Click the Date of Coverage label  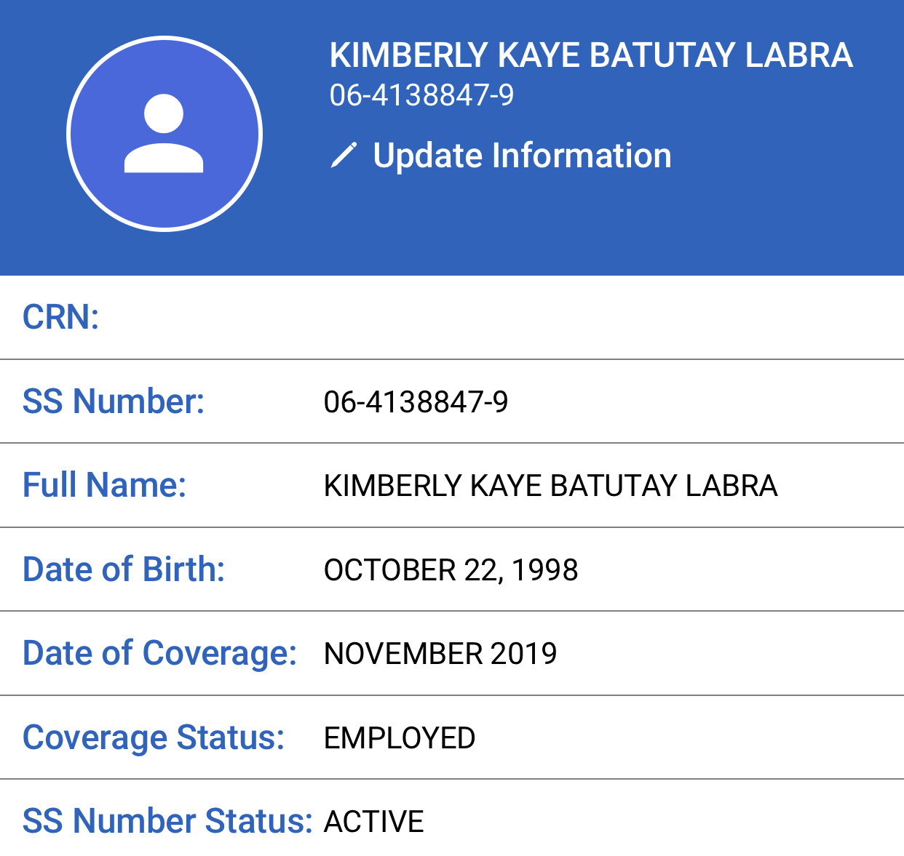(159, 653)
